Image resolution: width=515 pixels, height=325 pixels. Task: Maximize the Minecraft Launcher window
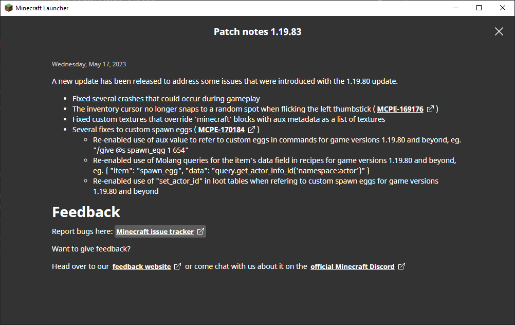(x=479, y=8)
